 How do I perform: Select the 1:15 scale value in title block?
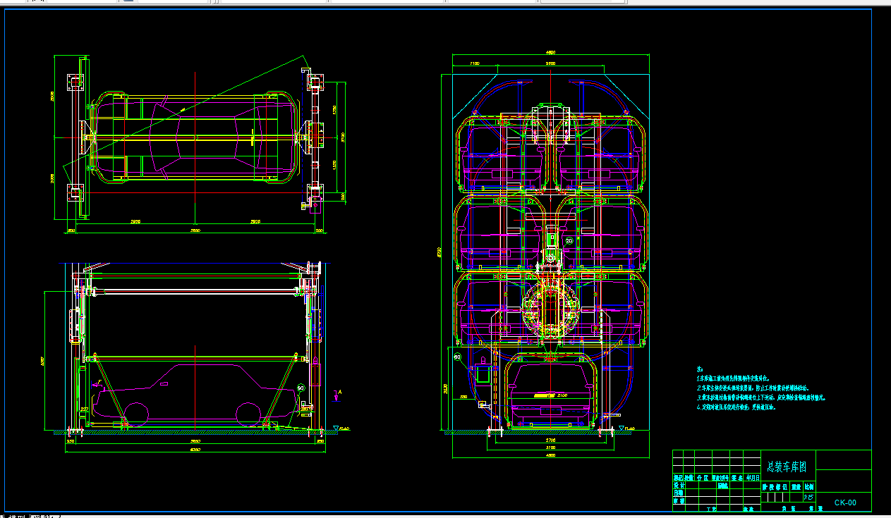tap(808, 497)
